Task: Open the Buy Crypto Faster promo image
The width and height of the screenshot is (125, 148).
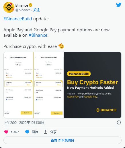Action: point(92,85)
